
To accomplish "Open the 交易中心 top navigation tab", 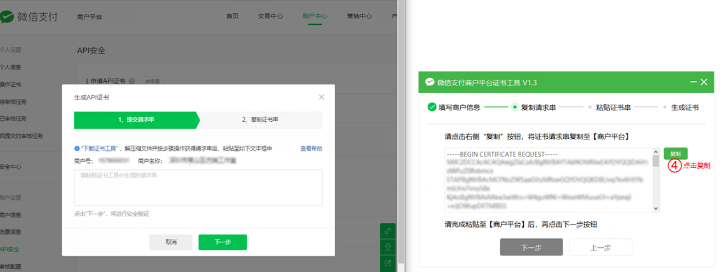I will click(x=270, y=16).
